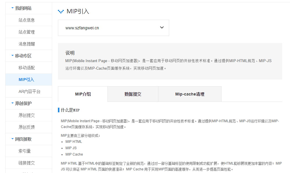Click the MIP logo icon next to the page title
Image resolution: width=290 pixels, height=173 pixels.
point(61,11)
